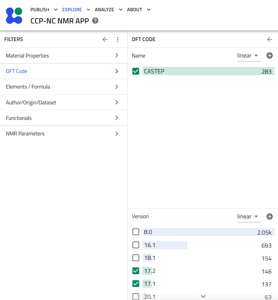This screenshot has width=278, height=300.
Task: Click chevron beside Functionals
Action: [117, 118]
